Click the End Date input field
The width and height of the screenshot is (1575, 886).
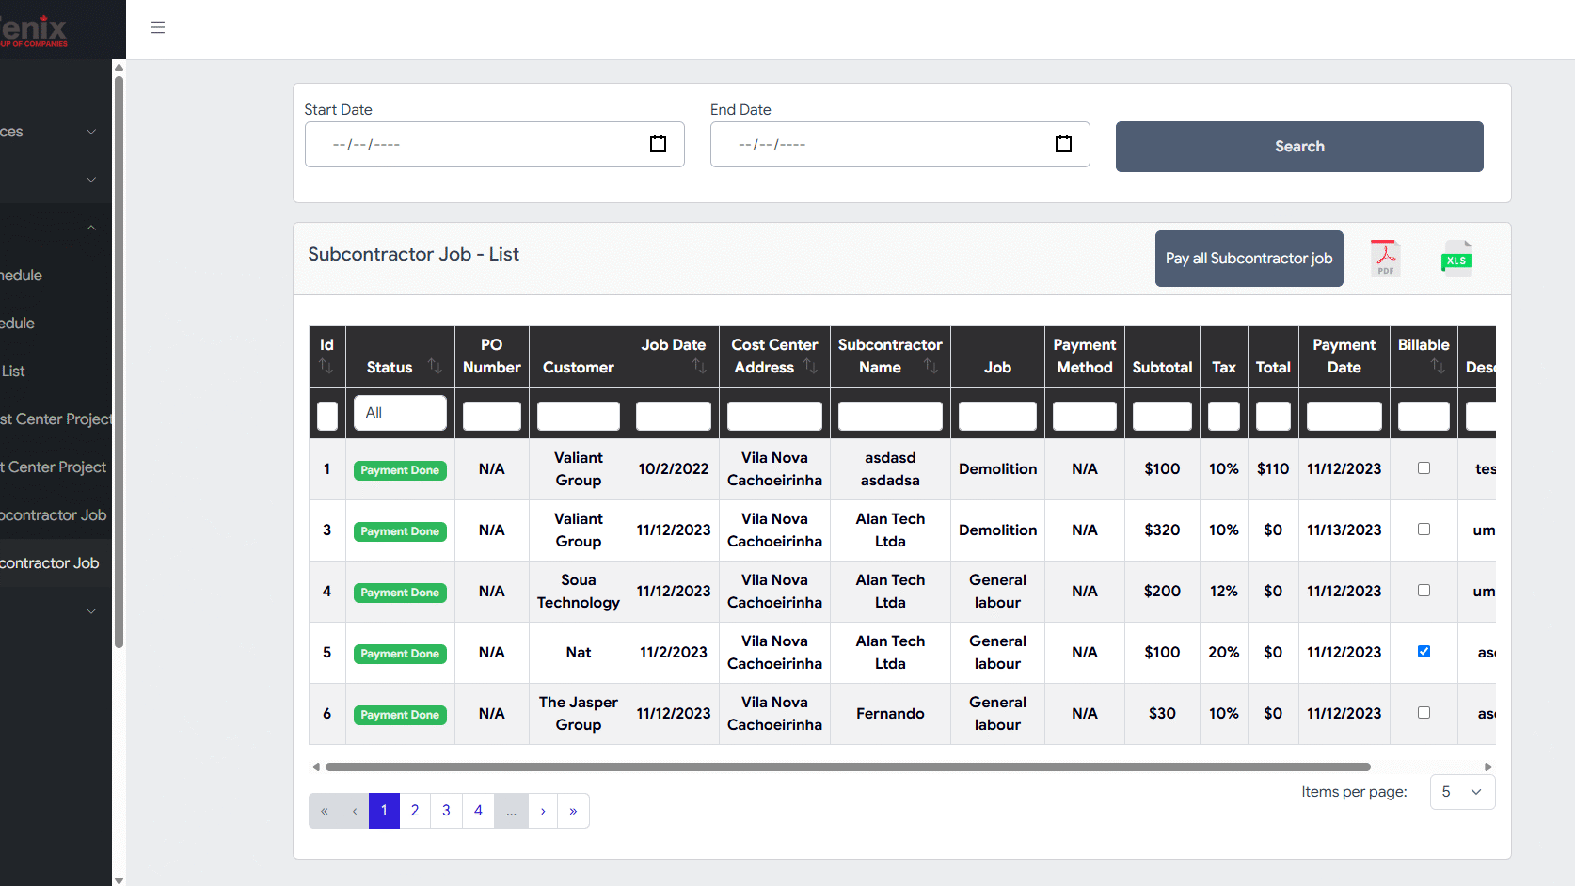pos(899,145)
